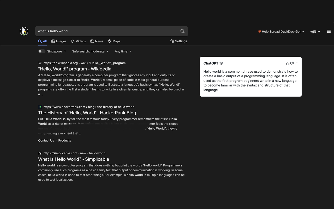334x209 pixels.
Task: Switch to the Maps tab
Action: pyautogui.click(x=114, y=41)
